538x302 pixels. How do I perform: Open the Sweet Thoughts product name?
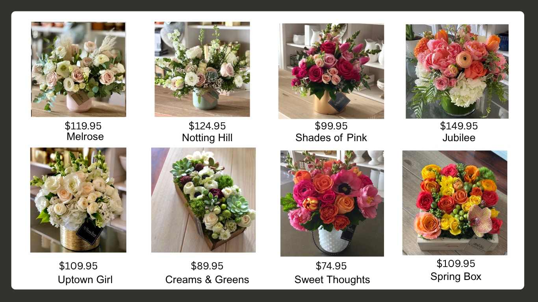tap(332, 280)
